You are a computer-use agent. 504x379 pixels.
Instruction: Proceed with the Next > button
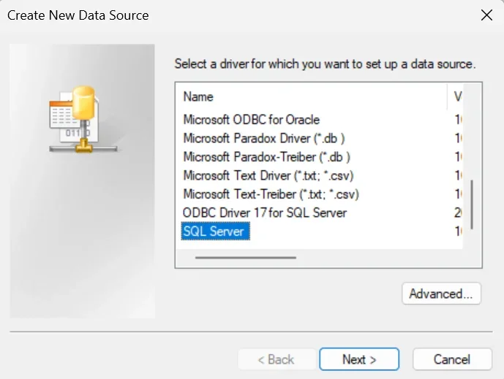[359, 359]
